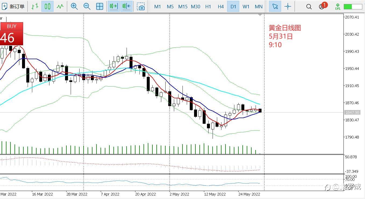Click price scale value 1990.43
Image resolution: width=365 pixels, height=199 pixels.
[x=352, y=51]
